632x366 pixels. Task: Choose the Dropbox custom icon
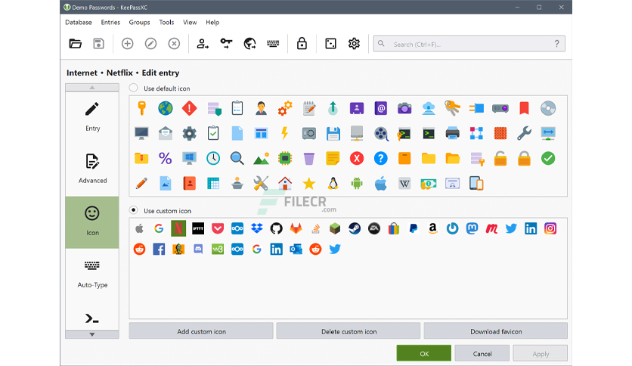pos(257,228)
